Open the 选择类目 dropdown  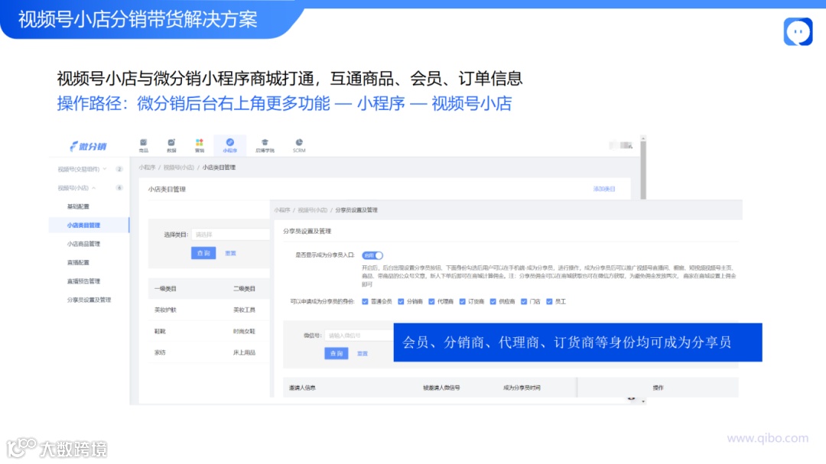click(x=231, y=235)
